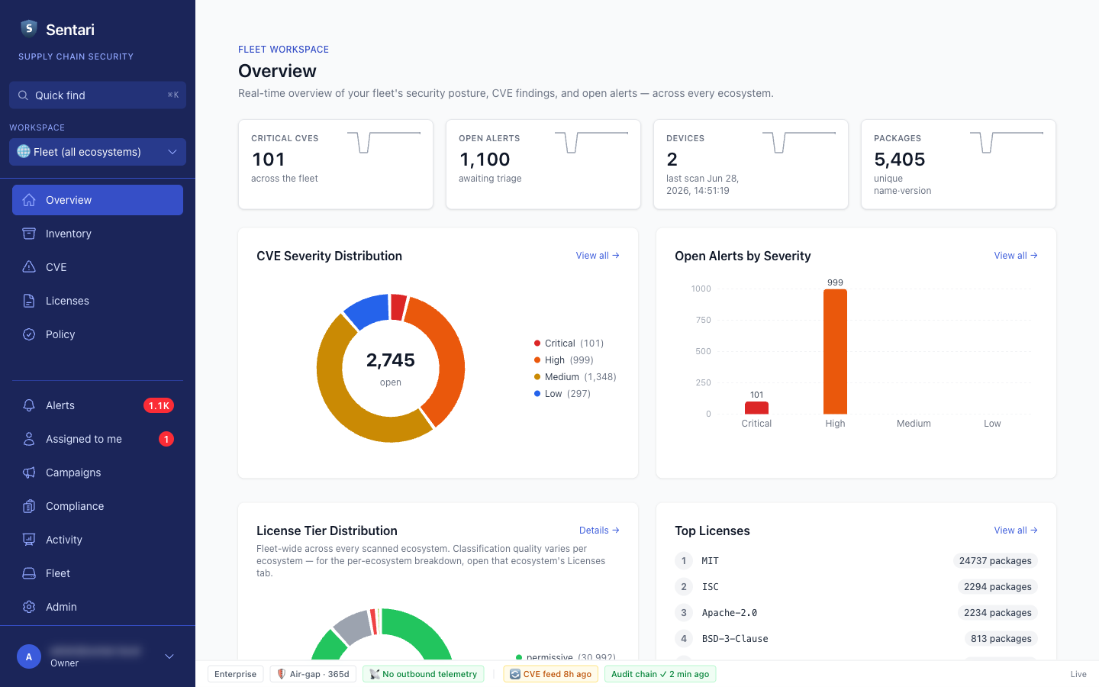This screenshot has height=687, width=1099.
Task: Open Campaigns from the sidebar
Action: point(98,473)
